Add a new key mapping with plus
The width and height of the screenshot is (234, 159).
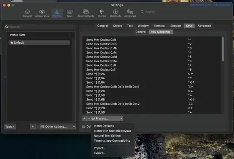tap(84, 118)
